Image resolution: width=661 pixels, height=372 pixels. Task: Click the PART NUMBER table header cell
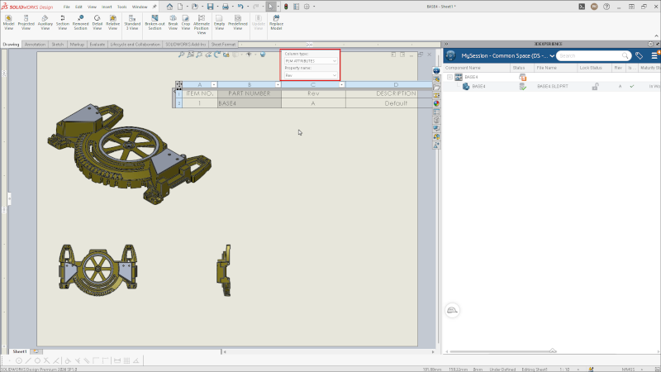(249, 93)
